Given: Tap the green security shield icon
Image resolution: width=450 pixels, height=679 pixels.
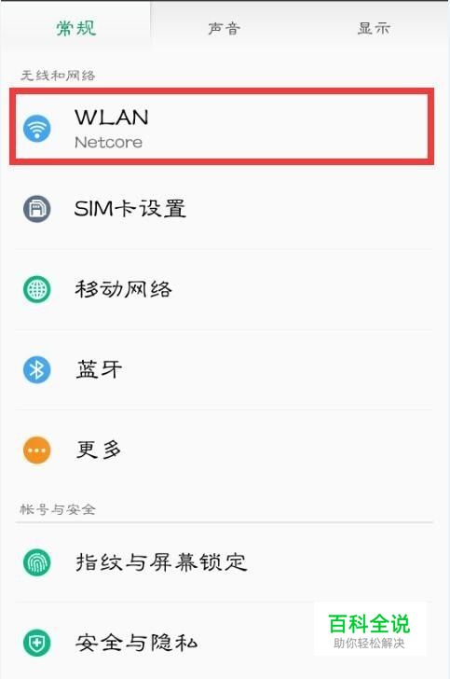Looking at the screenshot, I should click(36, 643).
